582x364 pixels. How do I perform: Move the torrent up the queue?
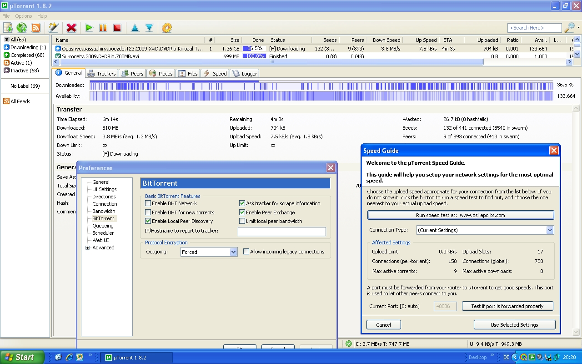135,28
